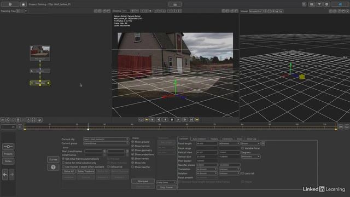The width and height of the screenshot is (350, 197).
Task: Step one frame forward
Action: (x=185, y=120)
